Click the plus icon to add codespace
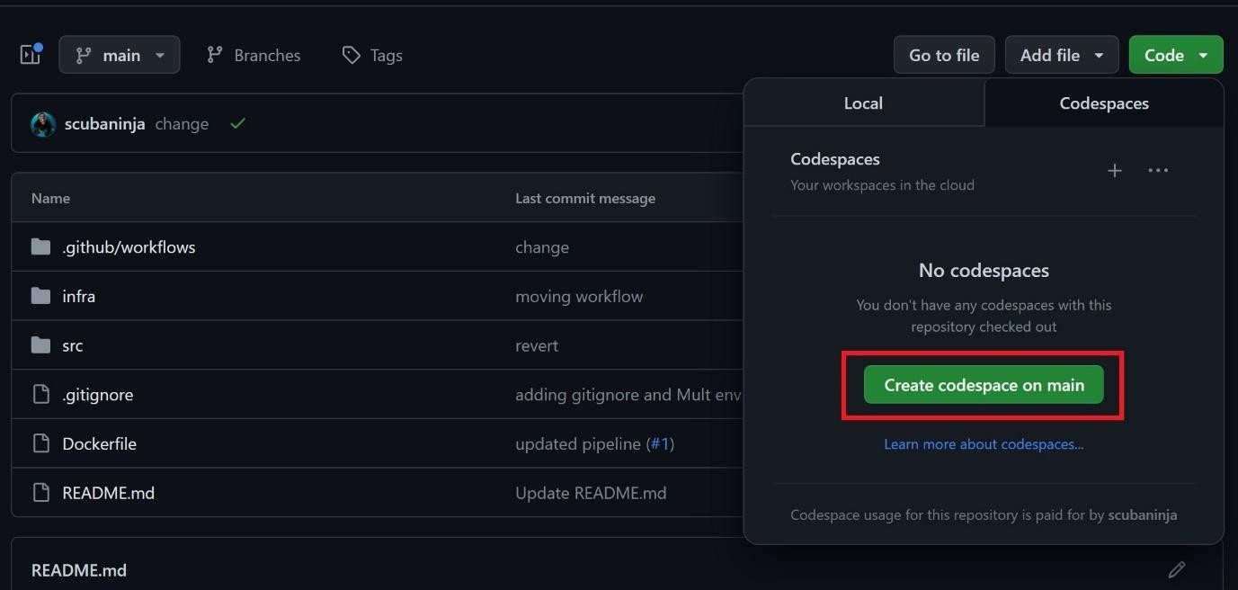 1114,171
